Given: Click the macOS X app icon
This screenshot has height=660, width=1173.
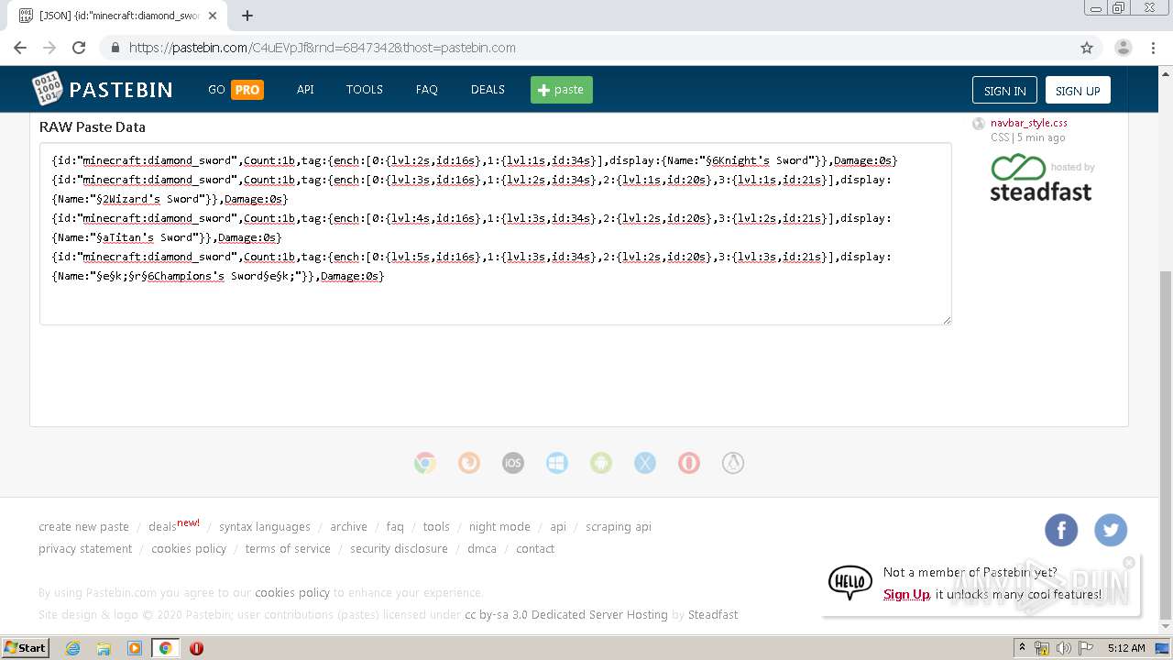Looking at the screenshot, I should tap(645, 463).
